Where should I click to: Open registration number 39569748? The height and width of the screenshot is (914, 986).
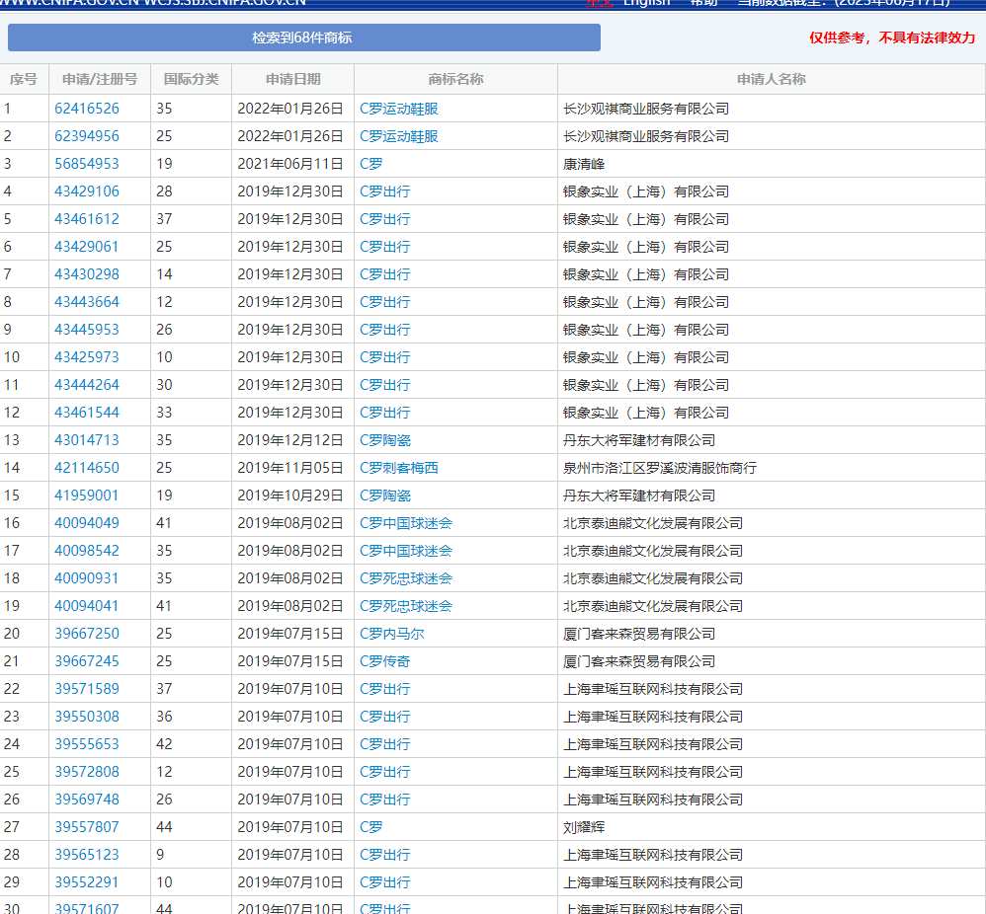(x=87, y=800)
